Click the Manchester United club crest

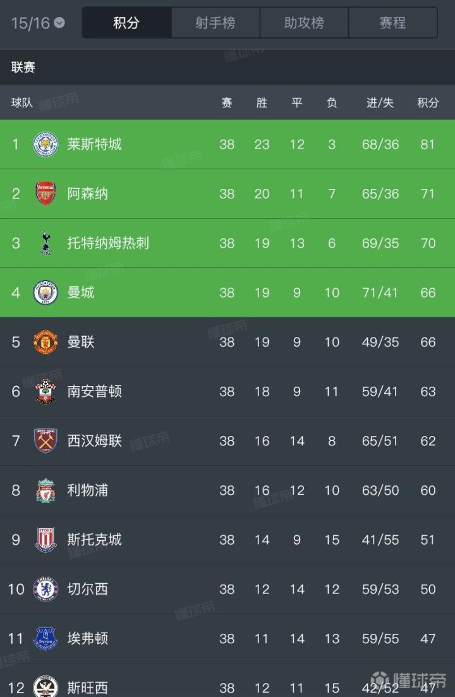(x=45, y=342)
